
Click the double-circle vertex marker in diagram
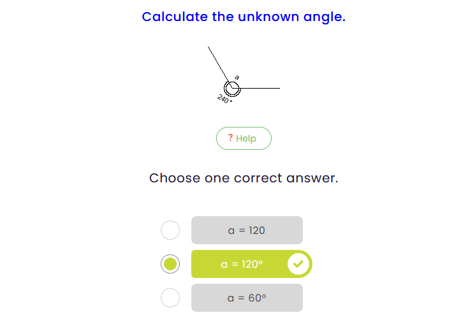point(231,89)
